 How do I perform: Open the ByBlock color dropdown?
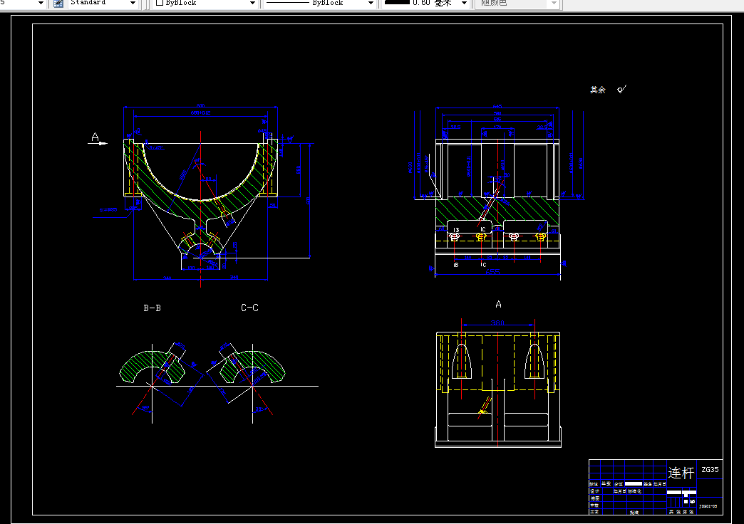click(x=205, y=3)
